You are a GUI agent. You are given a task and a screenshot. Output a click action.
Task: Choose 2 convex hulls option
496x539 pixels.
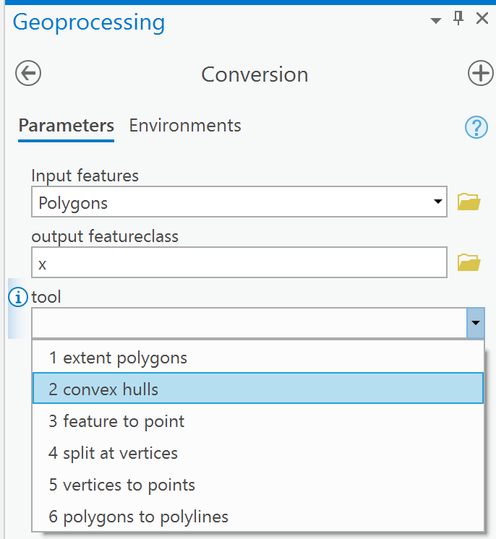coord(258,389)
